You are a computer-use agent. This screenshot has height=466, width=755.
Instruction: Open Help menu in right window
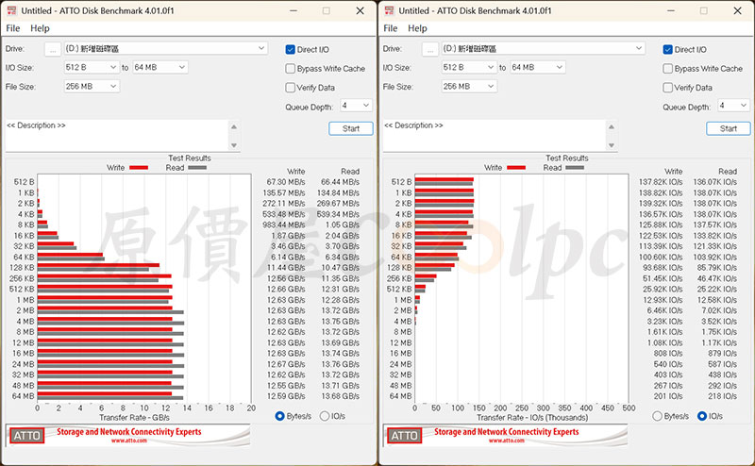tap(417, 28)
